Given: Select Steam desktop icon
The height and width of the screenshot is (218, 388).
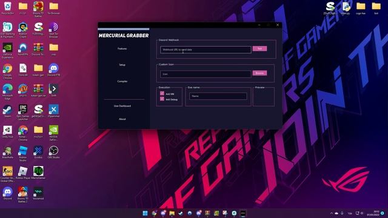Looking at the screenshot, I should [8, 111].
